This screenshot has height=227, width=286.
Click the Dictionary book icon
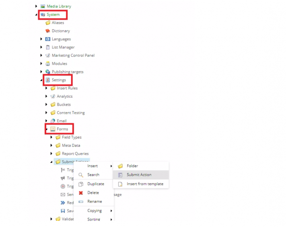(x=47, y=31)
